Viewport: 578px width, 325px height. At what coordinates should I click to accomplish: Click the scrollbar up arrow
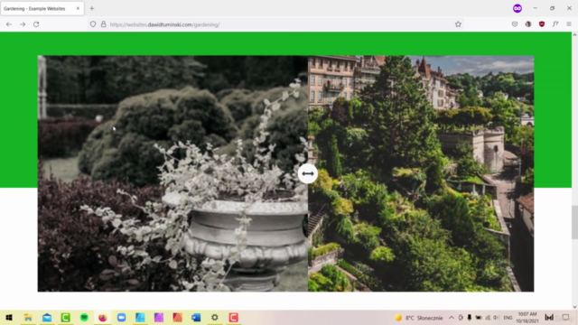(574, 34)
